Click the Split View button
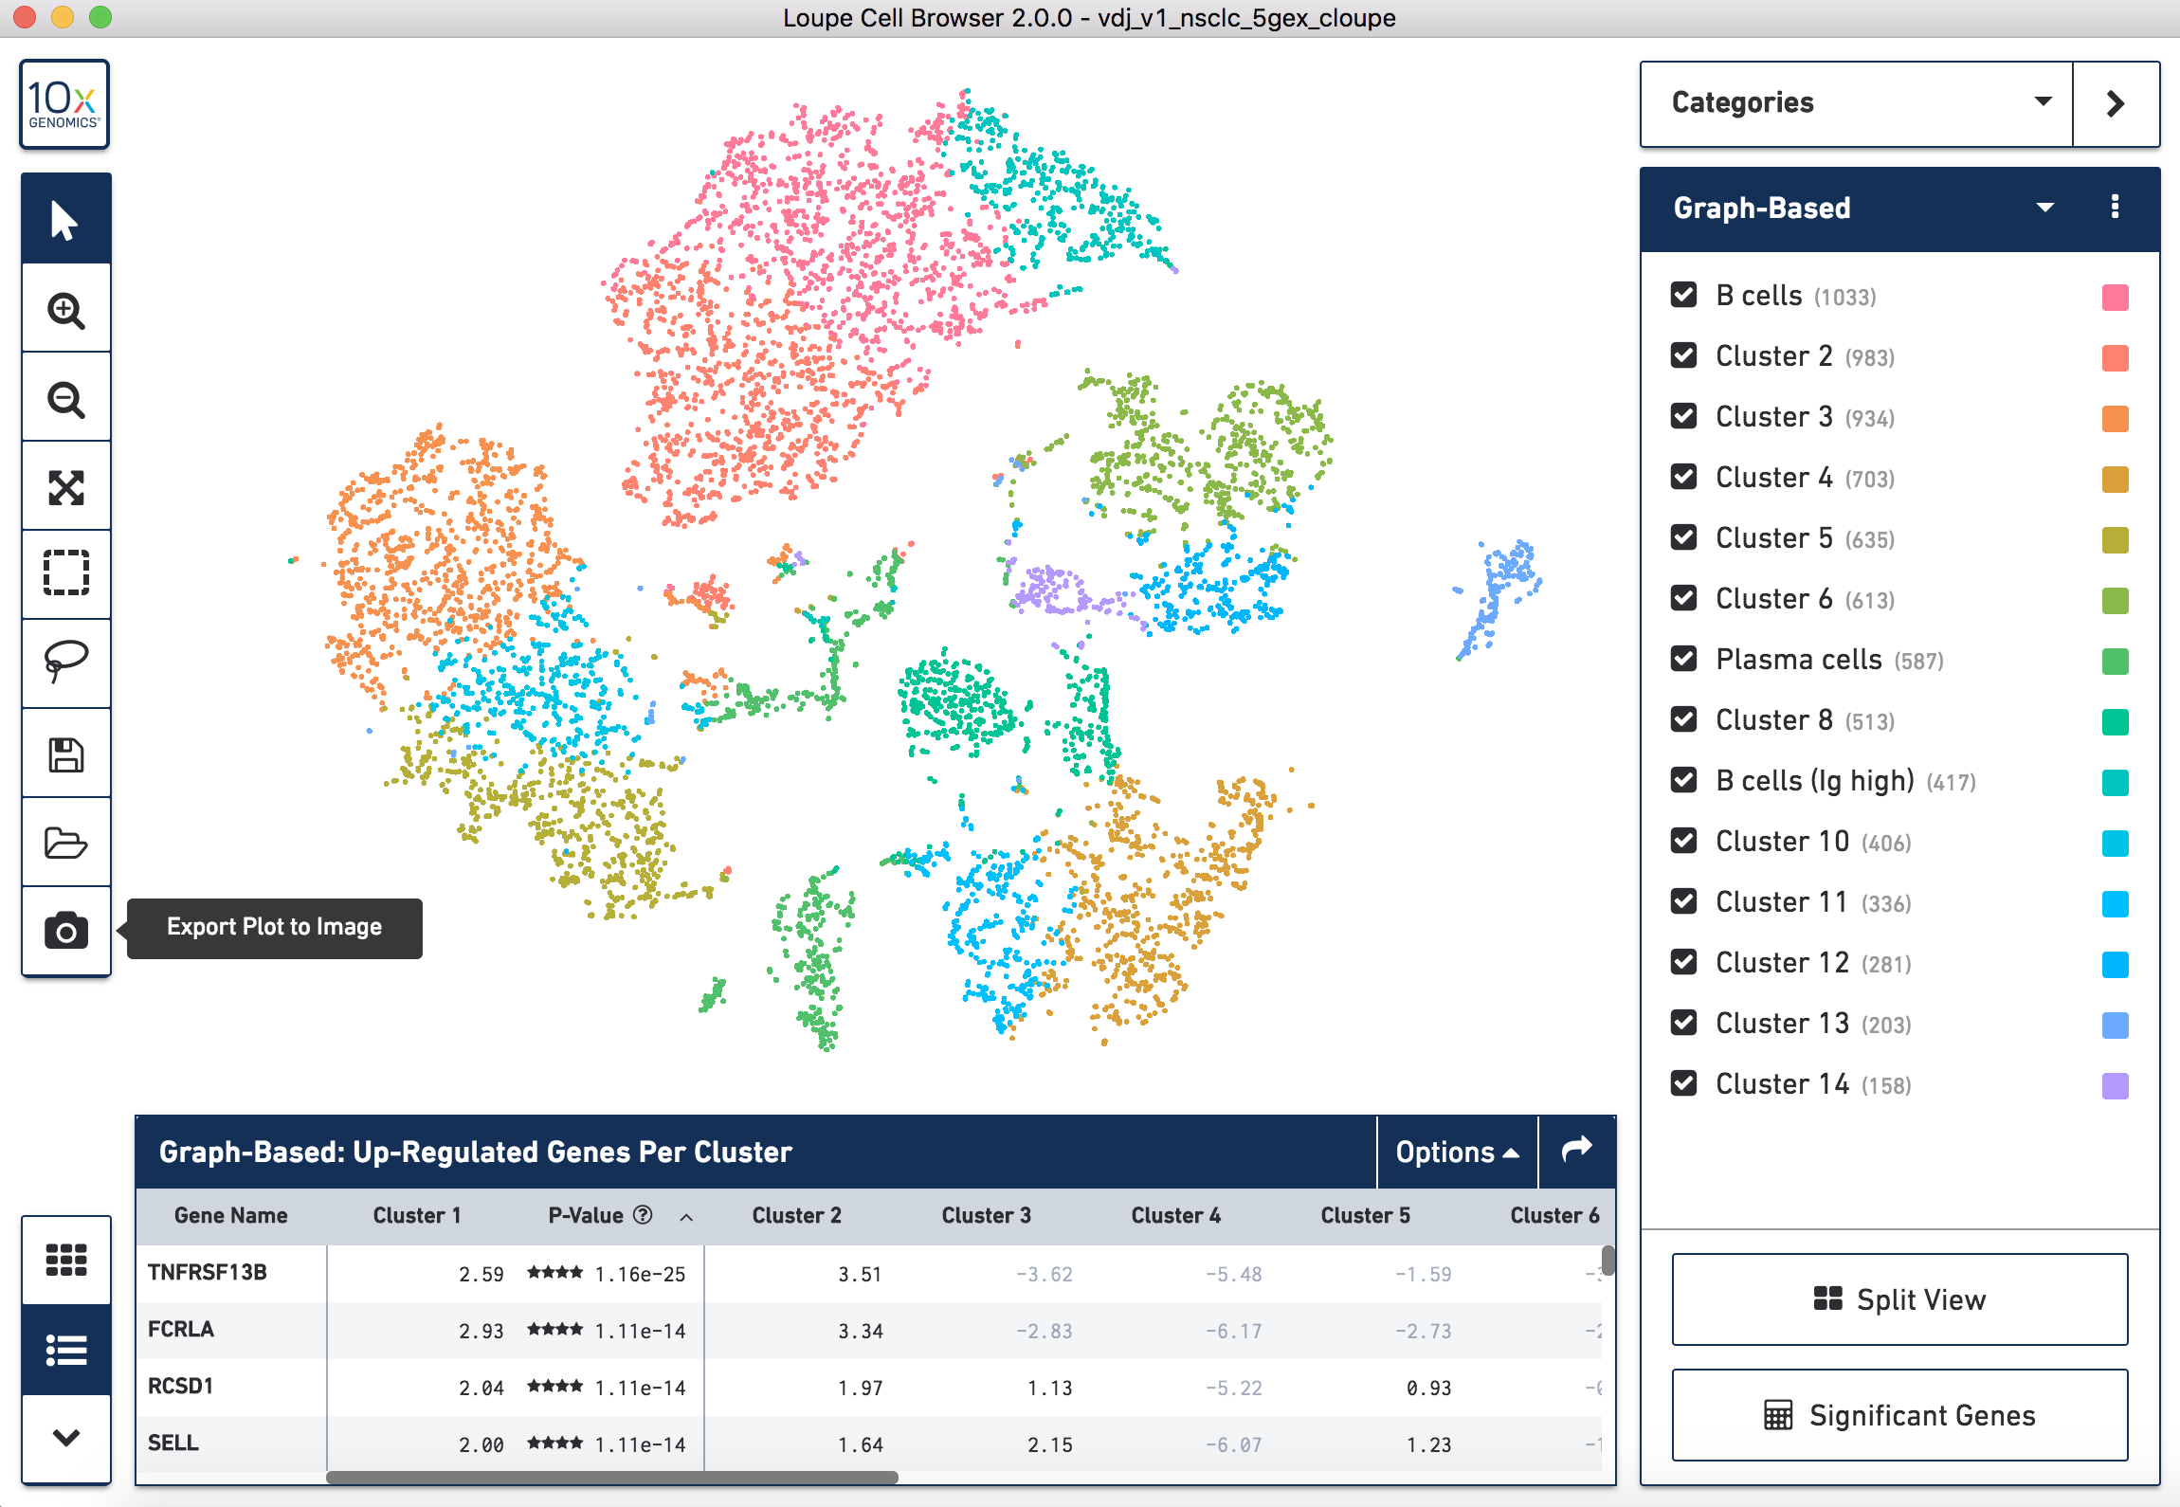This screenshot has width=2180, height=1507. tap(1899, 1299)
